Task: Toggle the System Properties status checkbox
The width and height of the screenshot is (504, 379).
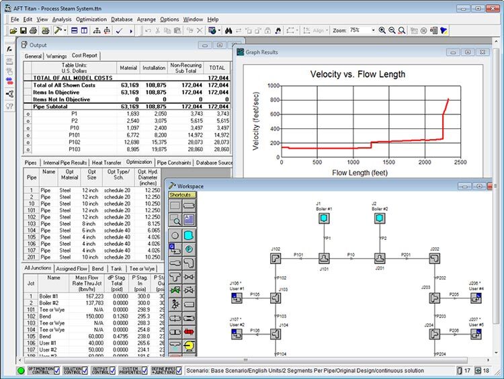Action: pos(143,370)
